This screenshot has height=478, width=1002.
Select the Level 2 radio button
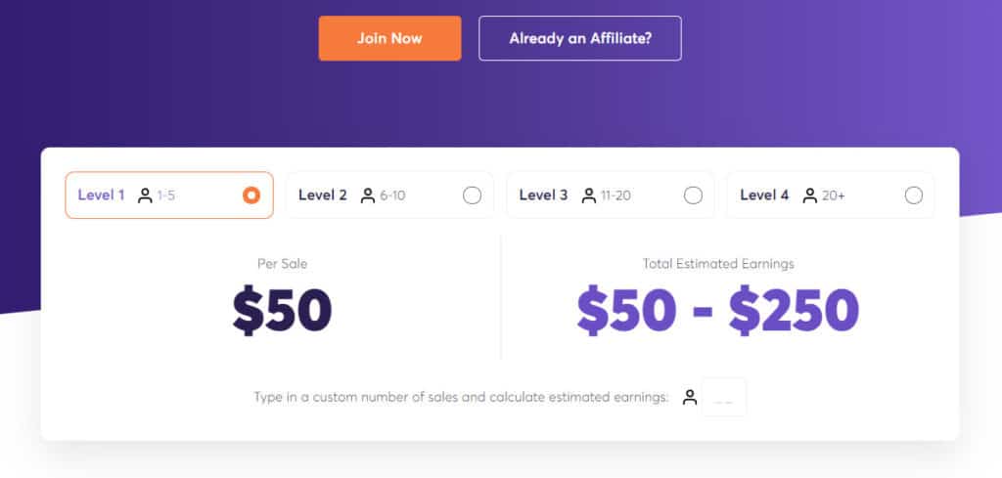click(x=472, y=196)
